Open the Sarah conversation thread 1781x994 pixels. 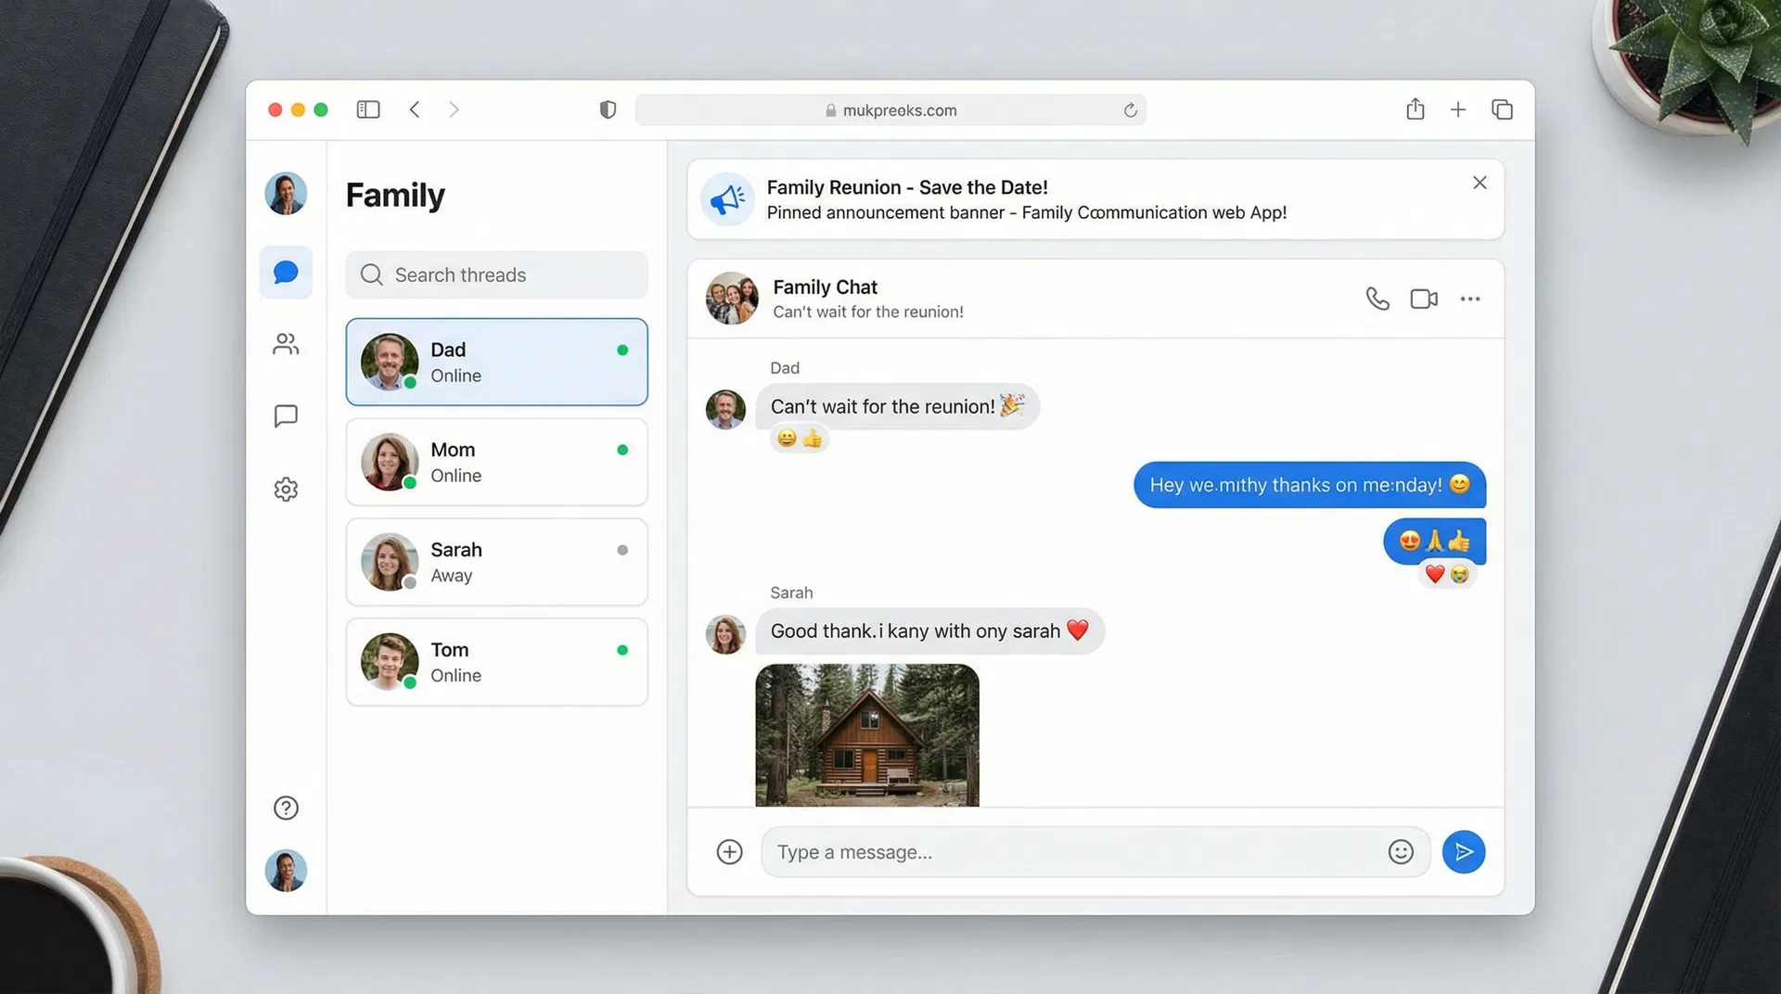[496, 562]
